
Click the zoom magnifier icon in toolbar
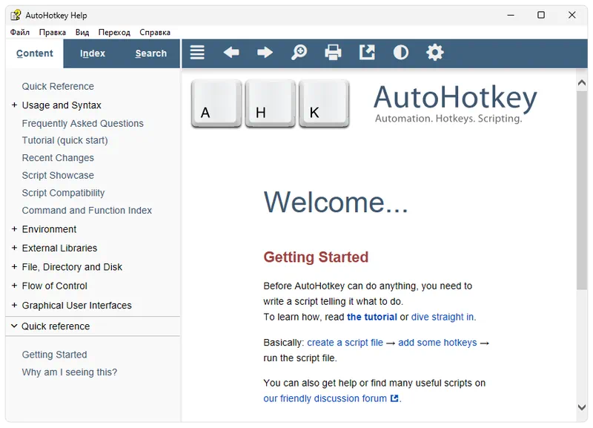[x=299, y=52]
